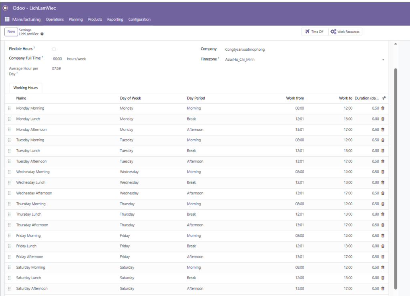Remove the Wednesday Afternoon working hours row
Viewport: 410px width, 296px height.
(x=382, y=193)
